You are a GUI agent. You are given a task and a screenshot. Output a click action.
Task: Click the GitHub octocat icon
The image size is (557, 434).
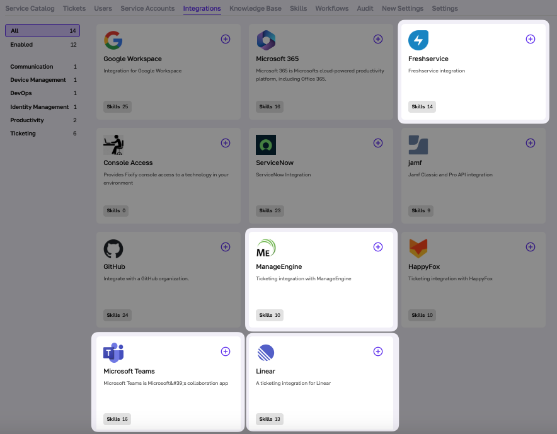pyautogui.click(x=114, y=248)
